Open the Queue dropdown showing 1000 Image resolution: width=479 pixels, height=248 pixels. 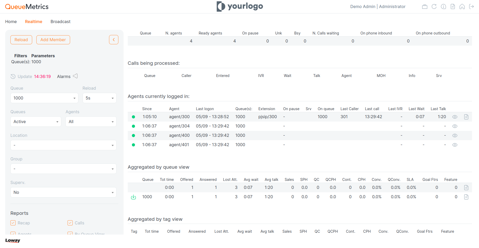[x=44, y=98]
